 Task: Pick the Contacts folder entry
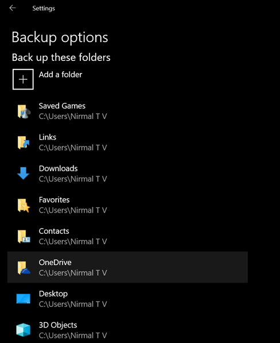127,236
